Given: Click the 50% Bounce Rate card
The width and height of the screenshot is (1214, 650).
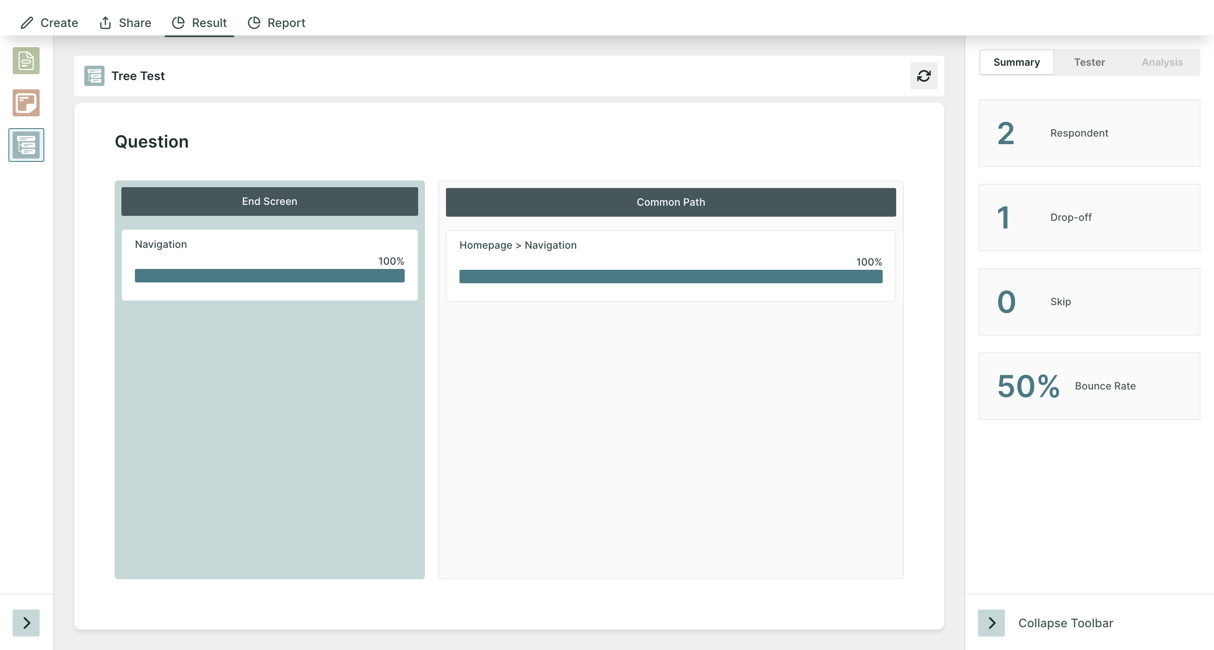Looking at the screenshot, I should (x=1089, y=386).
